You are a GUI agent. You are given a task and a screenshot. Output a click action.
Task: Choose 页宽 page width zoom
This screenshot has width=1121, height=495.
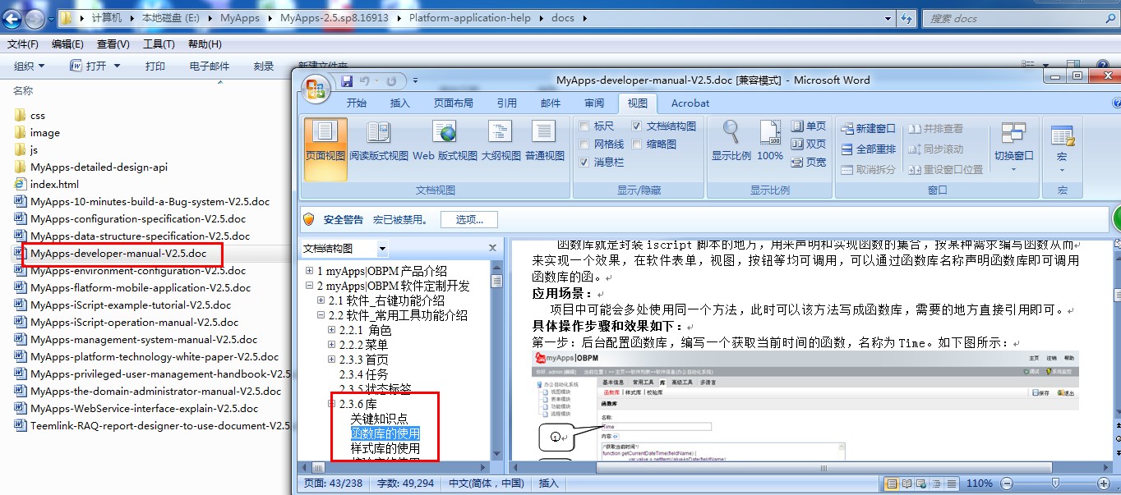point(809,162)
